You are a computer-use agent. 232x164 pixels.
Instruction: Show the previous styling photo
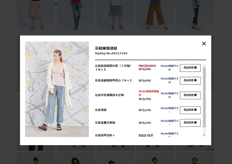pyautogui.click(x=29, y=89)
